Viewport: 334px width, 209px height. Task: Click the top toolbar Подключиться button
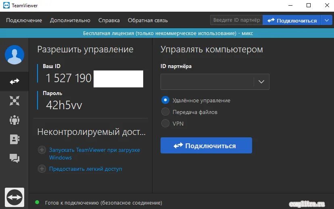pos(292,20)
